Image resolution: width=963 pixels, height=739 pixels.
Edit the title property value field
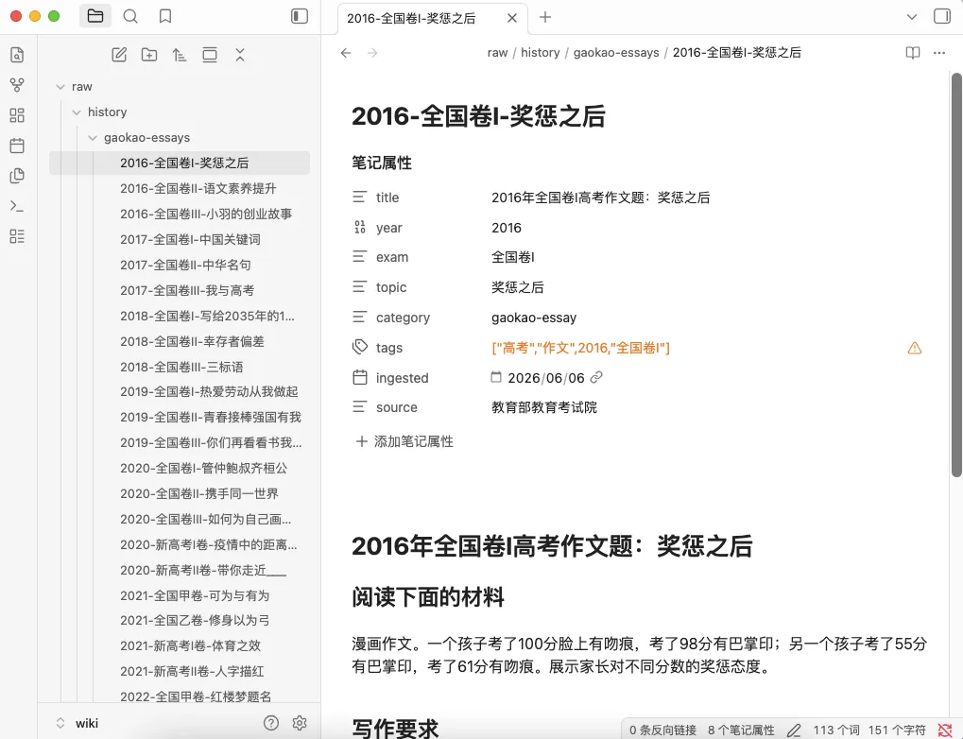(x=706, y=198)
